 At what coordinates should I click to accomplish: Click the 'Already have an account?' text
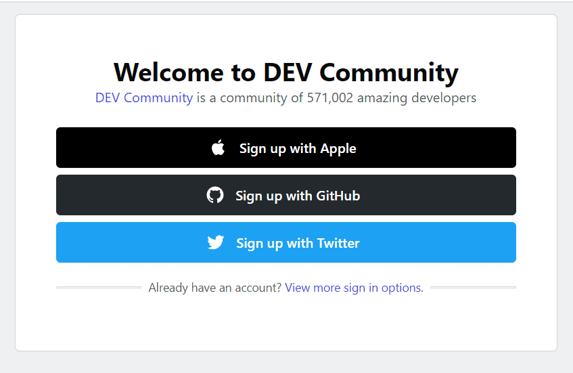(215, 288)
